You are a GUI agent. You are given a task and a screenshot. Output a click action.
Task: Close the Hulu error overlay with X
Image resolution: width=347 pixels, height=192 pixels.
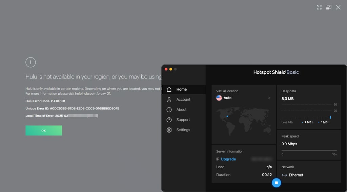(x=338, y=7)
